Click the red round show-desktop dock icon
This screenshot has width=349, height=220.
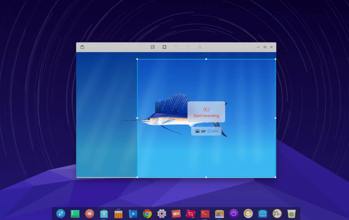[90, 214]
